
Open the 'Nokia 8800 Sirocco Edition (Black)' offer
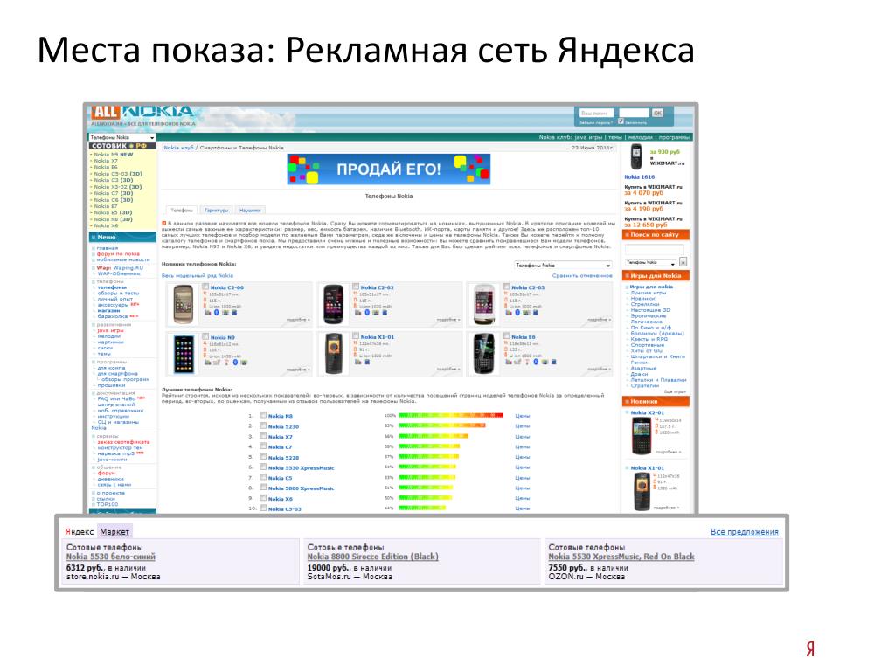click(372, 557)
